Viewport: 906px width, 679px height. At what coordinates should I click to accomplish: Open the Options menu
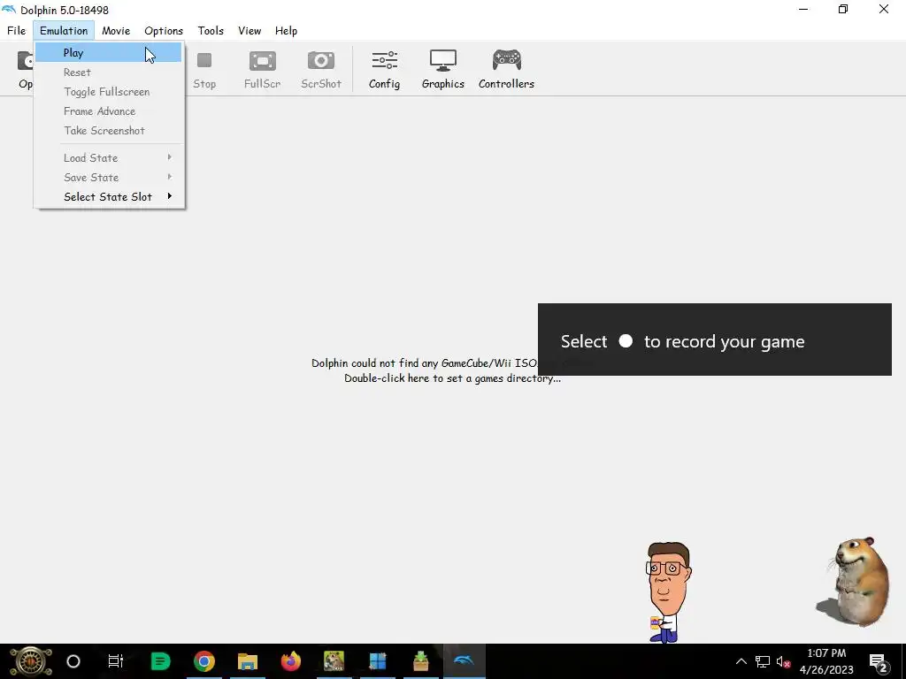tap(164, 31)
